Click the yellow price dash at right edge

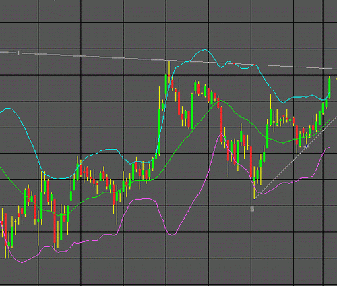[x=336, y=79]
